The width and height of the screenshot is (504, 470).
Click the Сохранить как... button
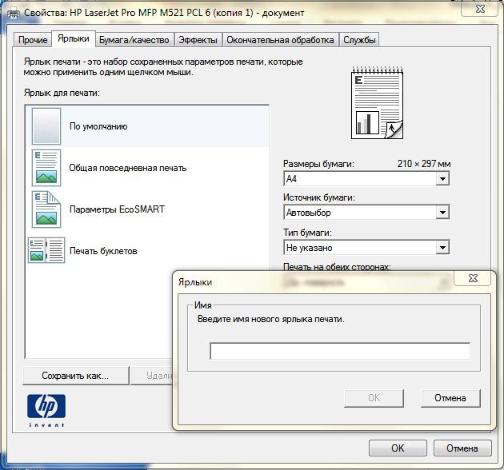[76, 376]
